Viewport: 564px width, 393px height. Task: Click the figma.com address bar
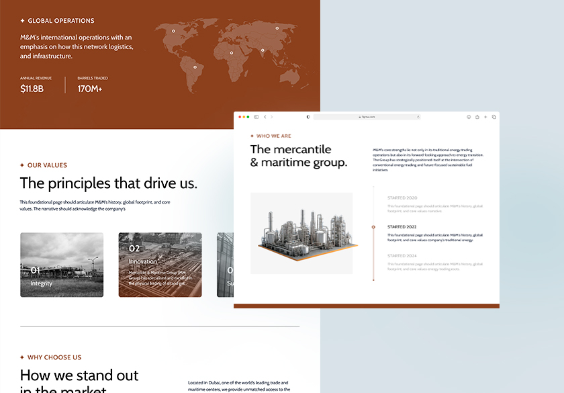(367, 117)
